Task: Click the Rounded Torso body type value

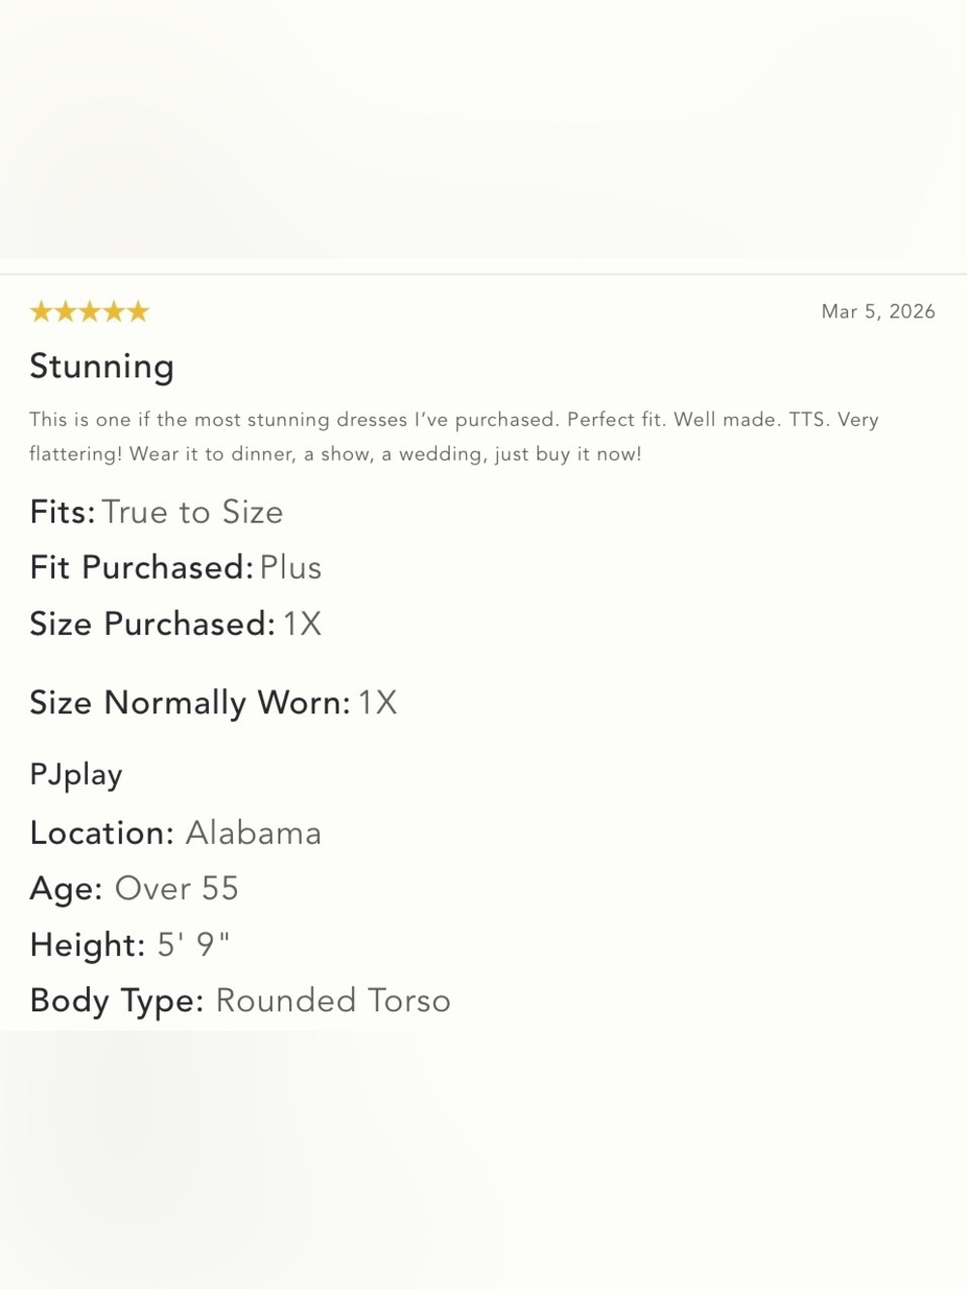Action: tap(334, 1001)
